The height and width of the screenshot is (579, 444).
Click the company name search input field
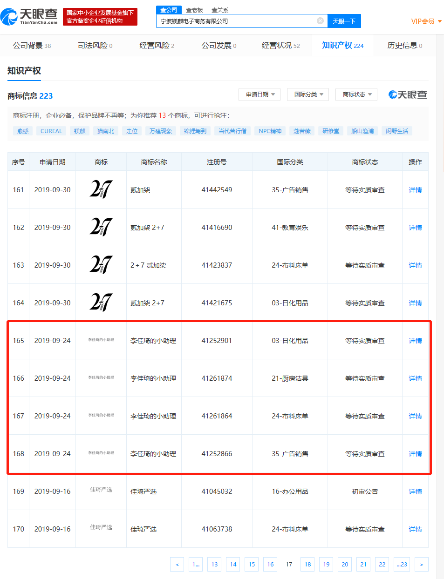[x=235, y=21]
